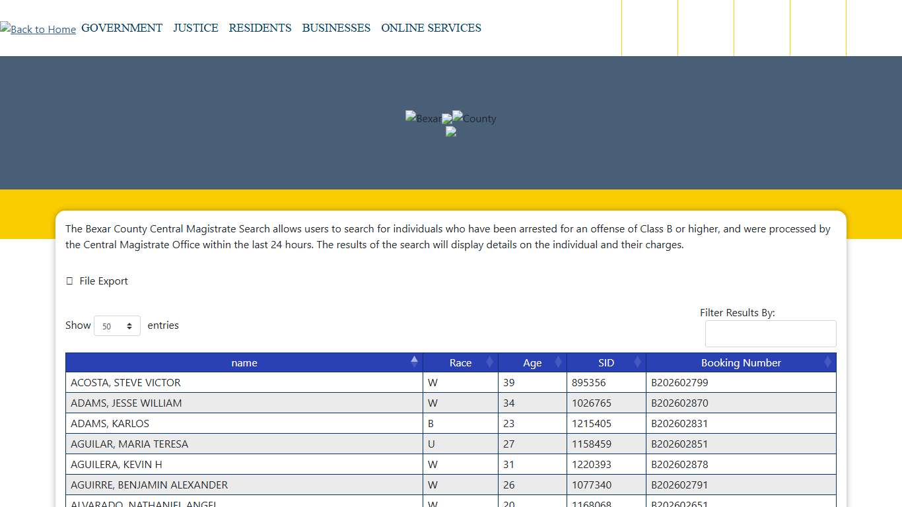Click the Filter Results By input field
This screenshot has height=507, width=902.
tap(771, 333)
